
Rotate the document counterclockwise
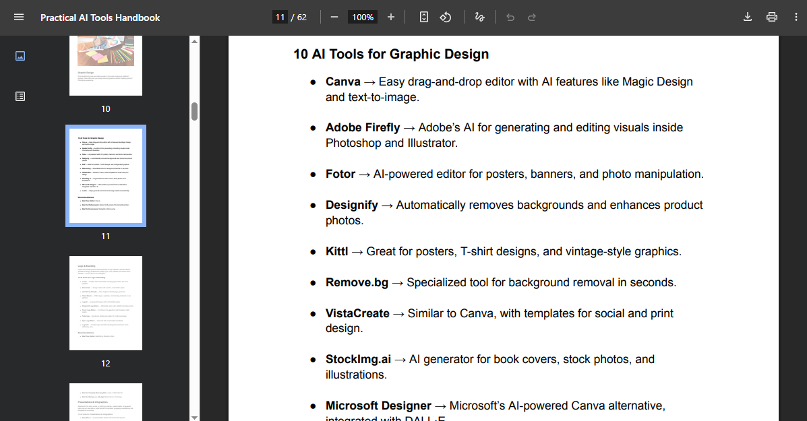446,17
